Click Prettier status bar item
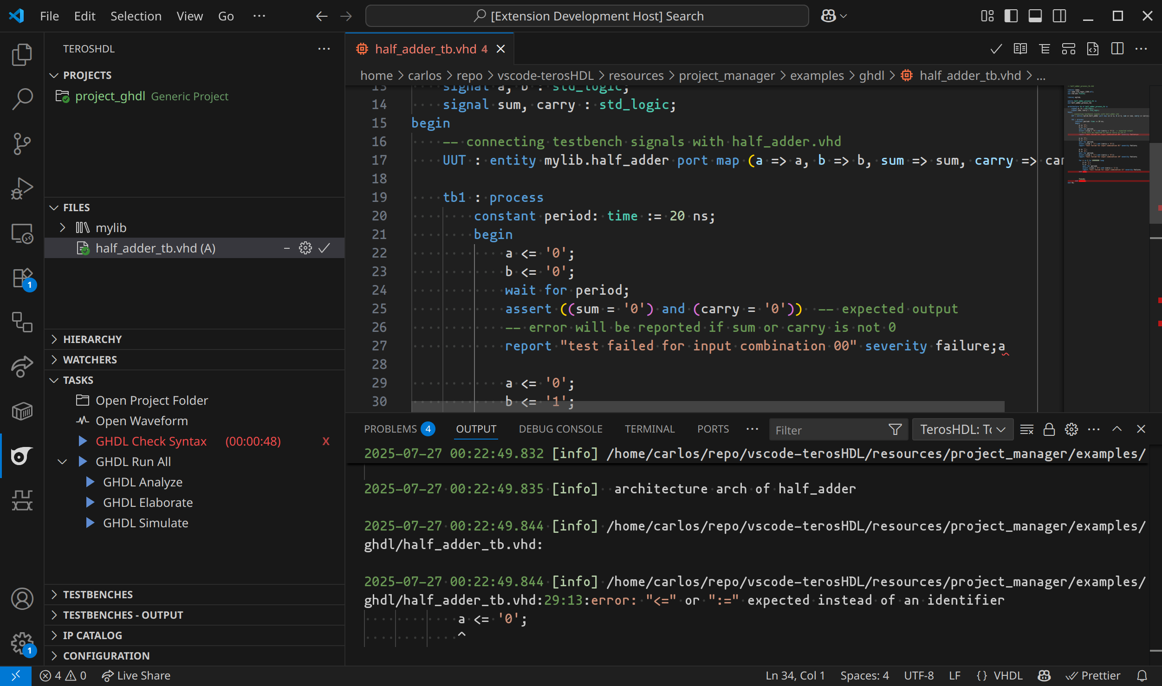Image resolution: width=1162 pixels, height=686 pixels. 1092,676
